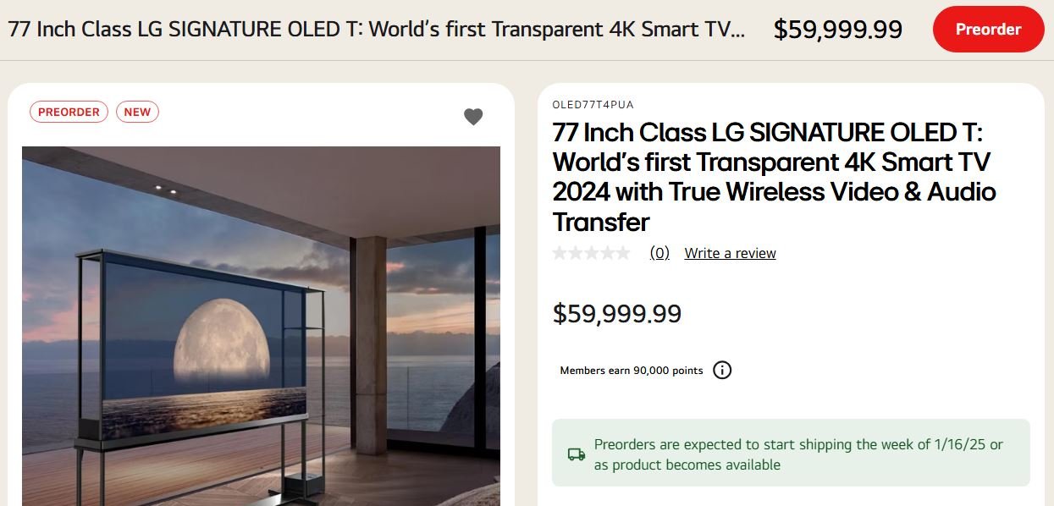
Task: Click the second rating star
Action: pyautogui.click(x=575, y=252)
